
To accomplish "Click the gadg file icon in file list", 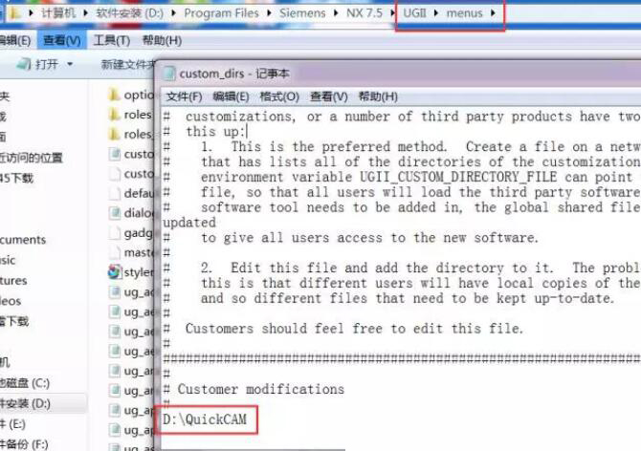I will pos(115,233).
